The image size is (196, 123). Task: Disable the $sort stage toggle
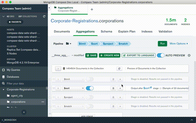(90, 88)
